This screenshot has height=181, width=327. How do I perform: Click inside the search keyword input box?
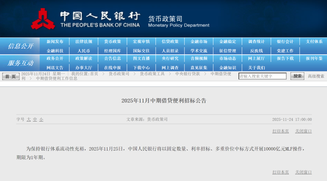tap(262, 76)
